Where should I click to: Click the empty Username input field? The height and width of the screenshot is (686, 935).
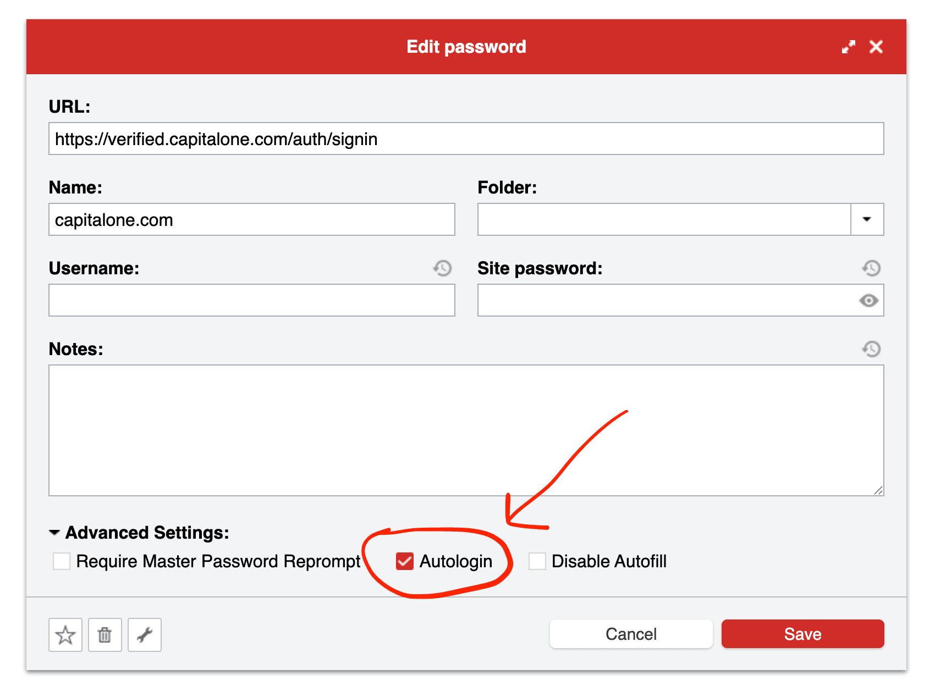coord(251,300)
